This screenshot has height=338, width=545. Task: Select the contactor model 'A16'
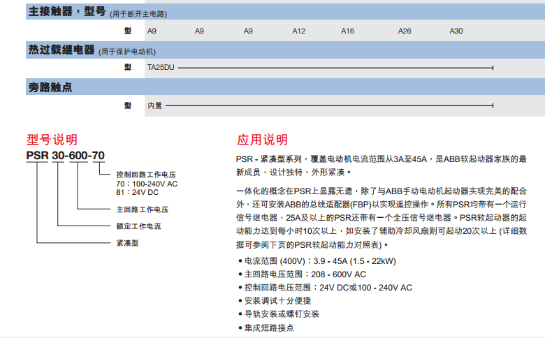pos(347,31)
